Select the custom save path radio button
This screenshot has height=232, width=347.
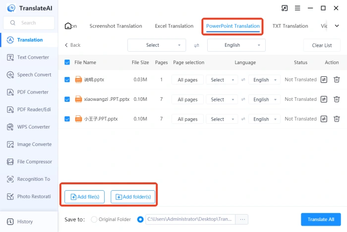[140, 220]
